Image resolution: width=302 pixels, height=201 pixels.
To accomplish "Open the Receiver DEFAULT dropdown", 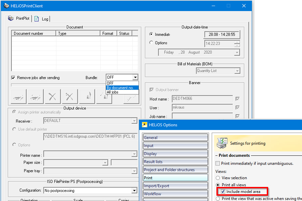I will pyautogui.click(x=134, y=121).
